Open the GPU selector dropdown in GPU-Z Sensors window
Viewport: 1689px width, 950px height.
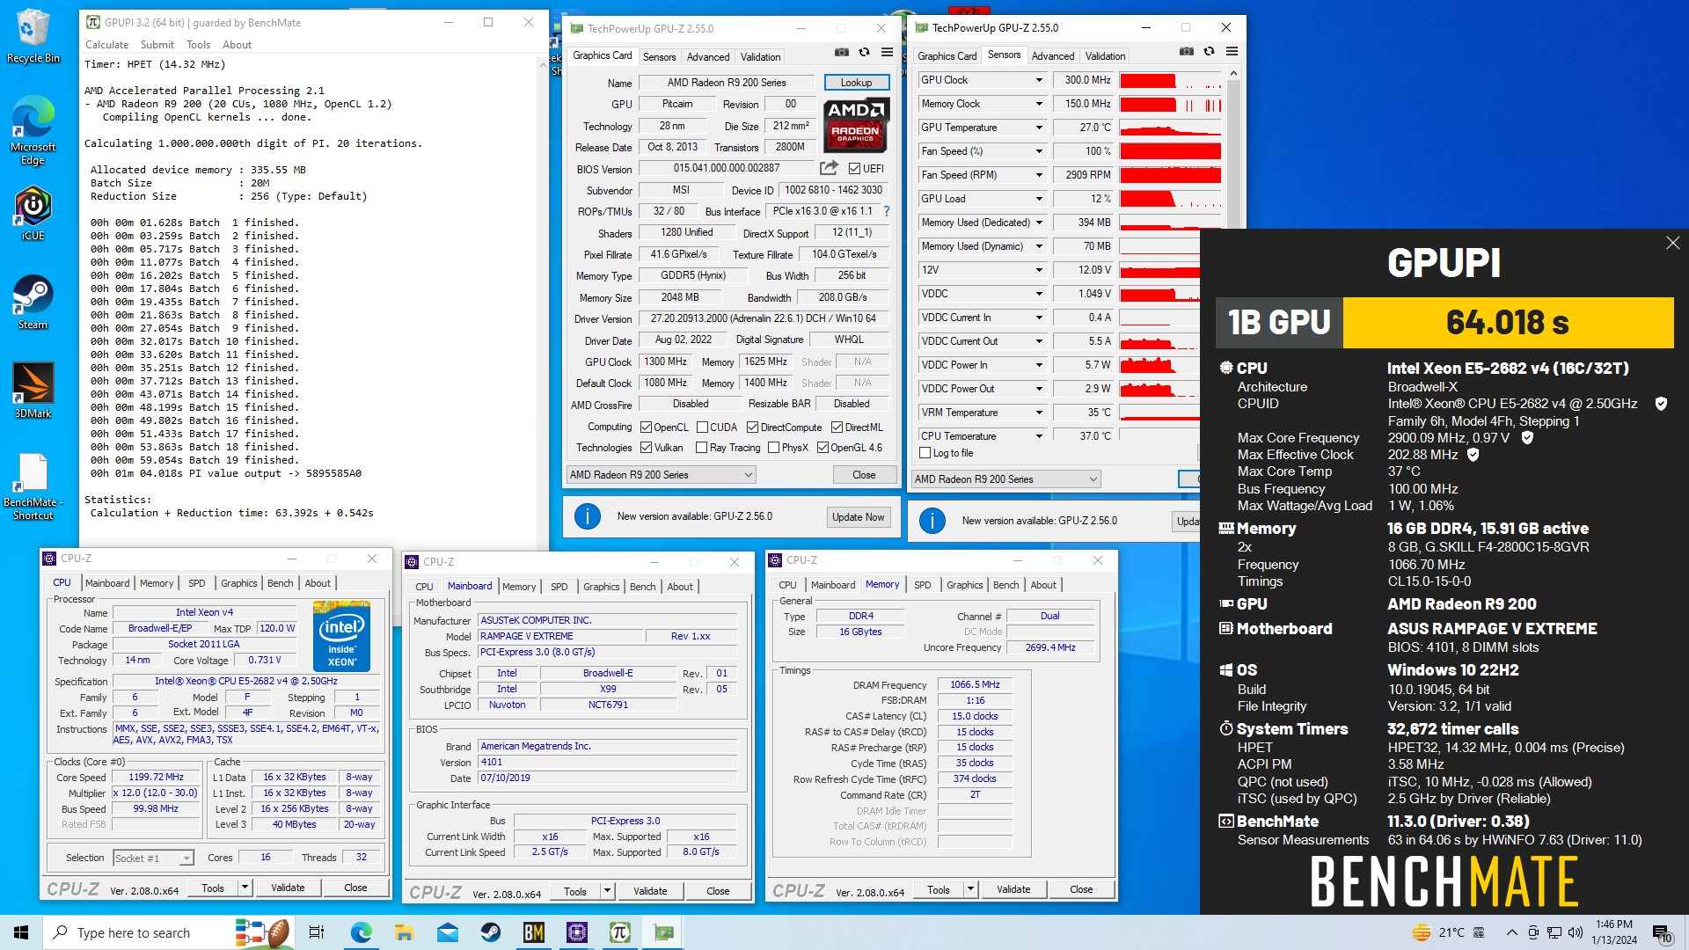(1005, 479)
